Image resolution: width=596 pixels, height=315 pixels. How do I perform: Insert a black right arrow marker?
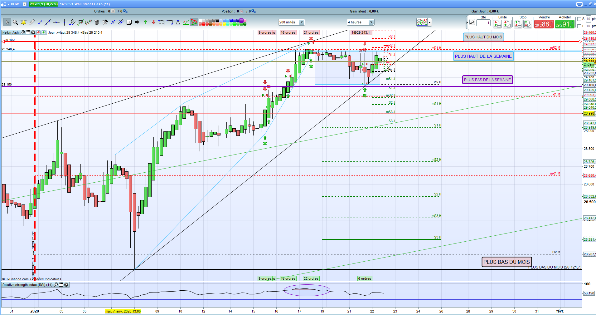tap(137, 22)
